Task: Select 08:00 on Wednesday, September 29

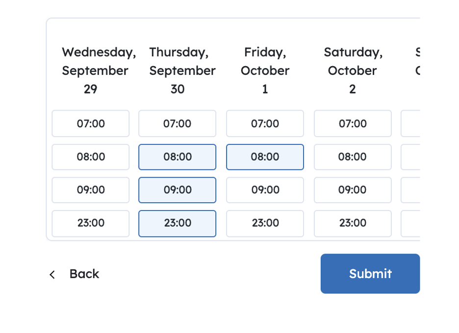Action: [x=91, y=157]
